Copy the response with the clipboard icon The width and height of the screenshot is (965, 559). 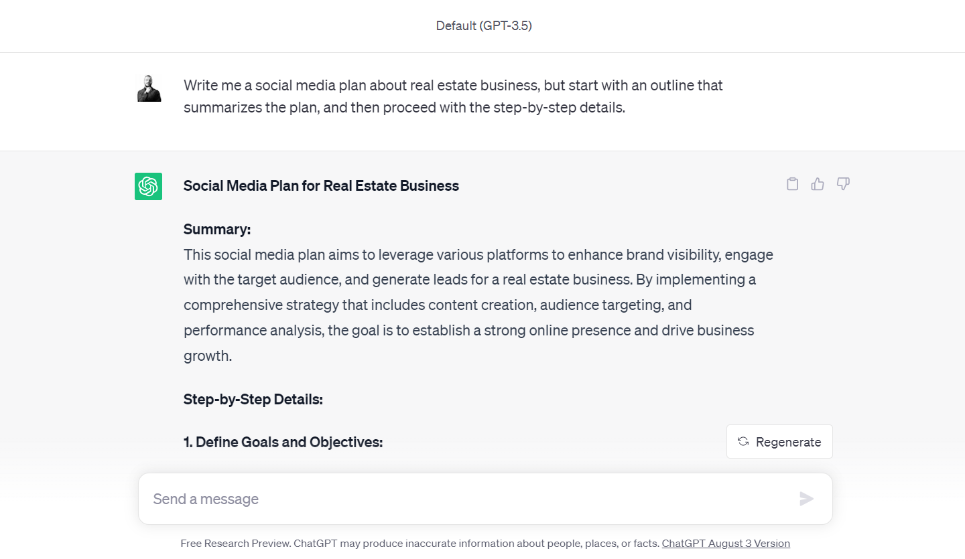pyautogui.click(x=792, y=184)
